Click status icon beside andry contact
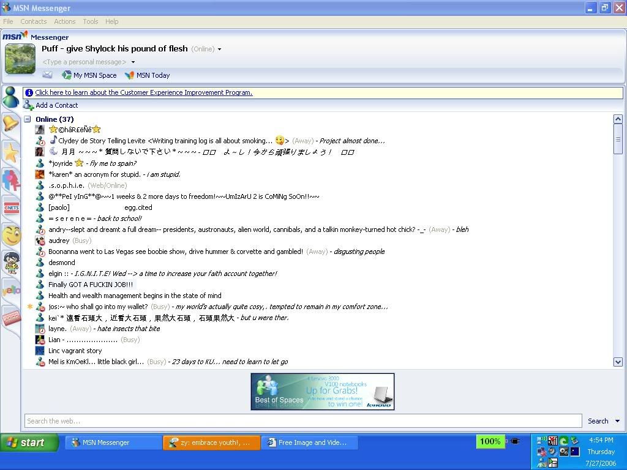This screenshot has height=470, width=627. point(40,230)
